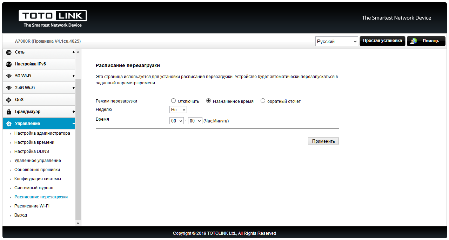449x240 pixels.
Task: Open the QoS menu item
Action: point(39,100)
